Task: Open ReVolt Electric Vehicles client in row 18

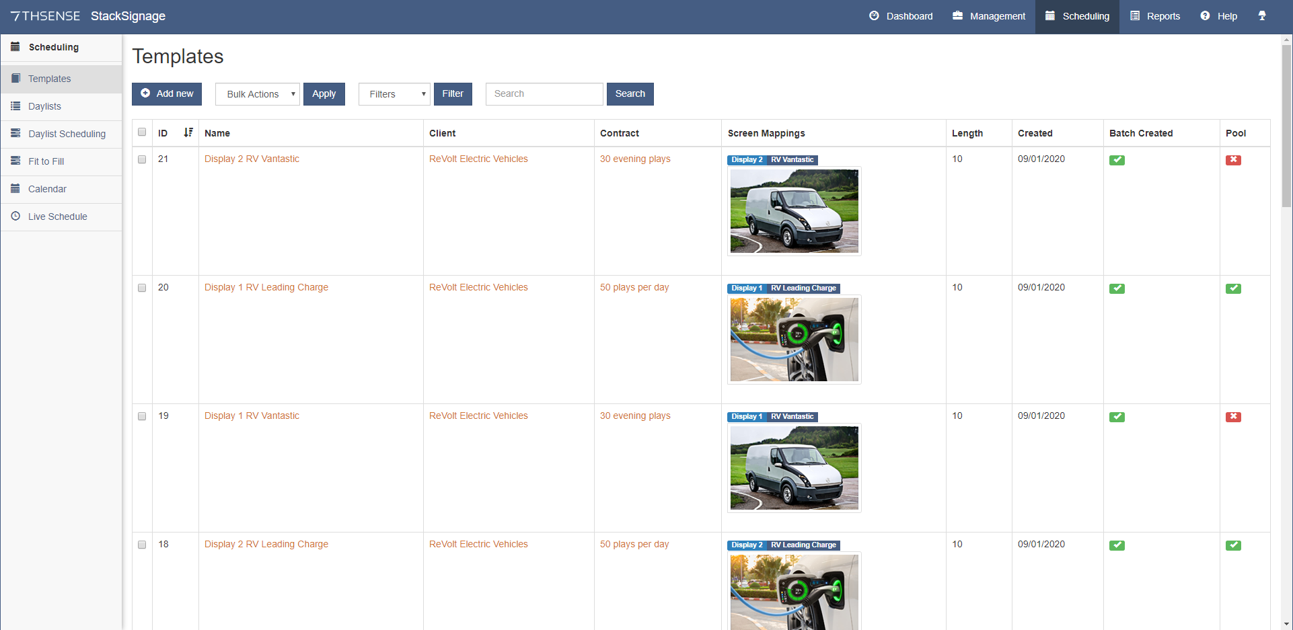Action: [x=478, y=544]
